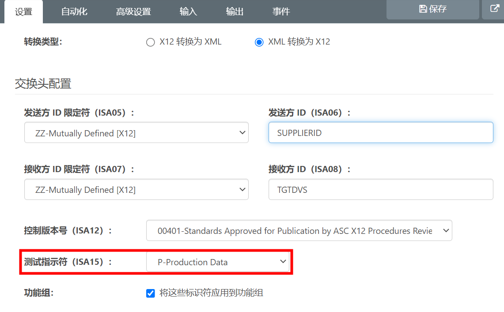
Task: Click the 接收方 ID TGTDVS input field
Action: point(381,189)
